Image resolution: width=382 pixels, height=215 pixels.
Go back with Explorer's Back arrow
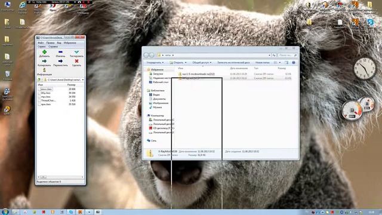coord(146,56)
